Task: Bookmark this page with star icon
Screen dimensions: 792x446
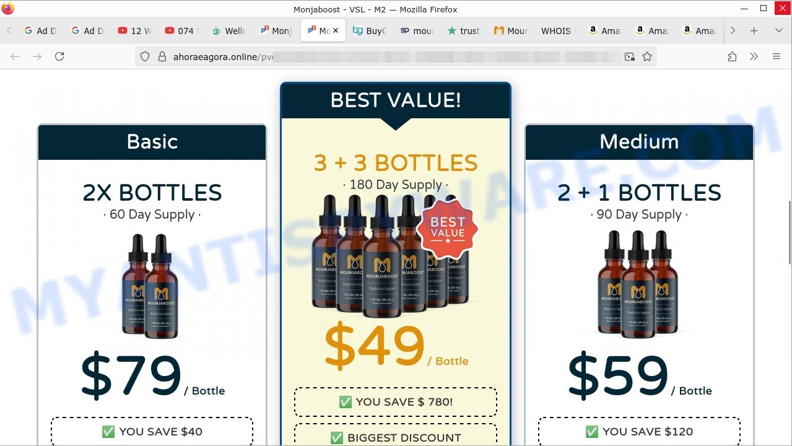Action: (647, 56)
